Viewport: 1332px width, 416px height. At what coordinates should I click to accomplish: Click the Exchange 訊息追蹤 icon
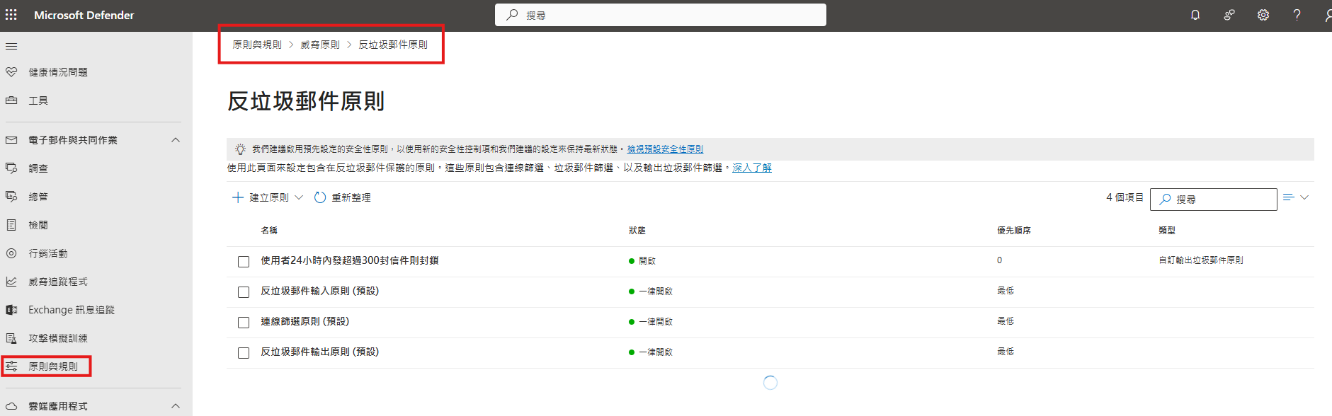point(11,310)
